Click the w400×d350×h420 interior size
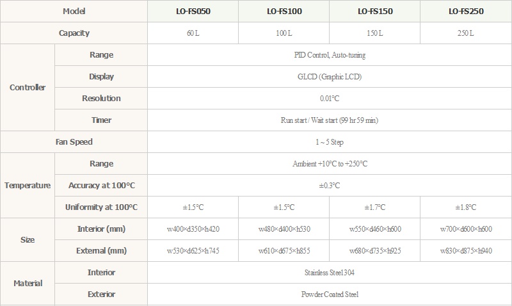This screenshot has height=306, width=512. 193,229
